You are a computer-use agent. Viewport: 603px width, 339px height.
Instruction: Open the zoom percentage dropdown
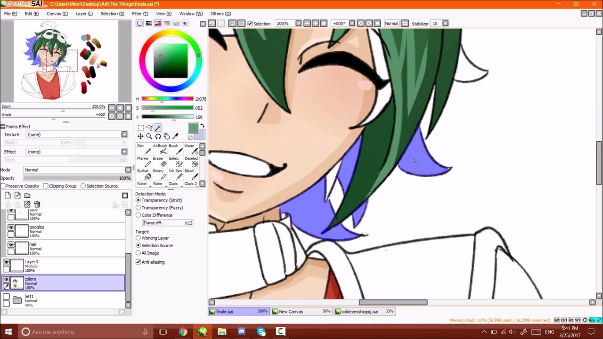click(298, 24)
